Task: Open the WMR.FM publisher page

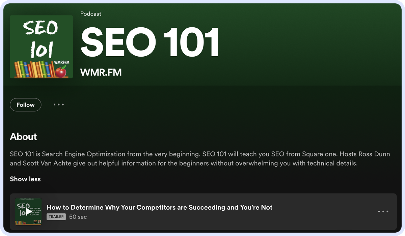Action: point(101,72)
